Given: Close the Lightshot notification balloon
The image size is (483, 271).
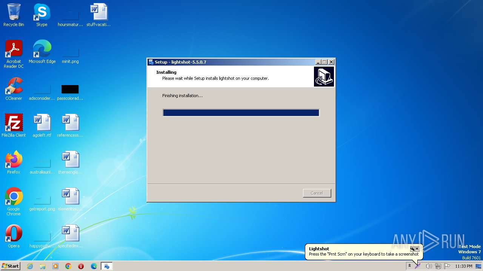Looking at the screenshot, I should coord(417,249).
